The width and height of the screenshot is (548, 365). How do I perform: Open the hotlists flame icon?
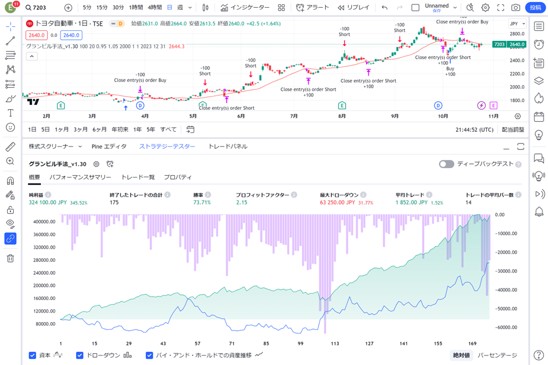[x=539, y=98]
